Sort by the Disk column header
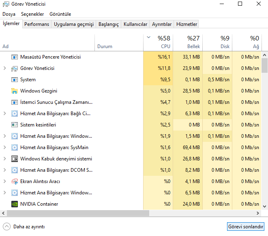 coord(217,43)
